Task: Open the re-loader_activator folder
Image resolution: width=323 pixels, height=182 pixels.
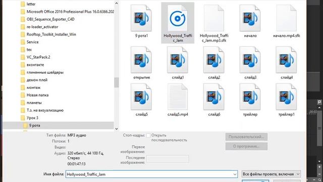Action: pyautogui.click(x=39, y=27)
